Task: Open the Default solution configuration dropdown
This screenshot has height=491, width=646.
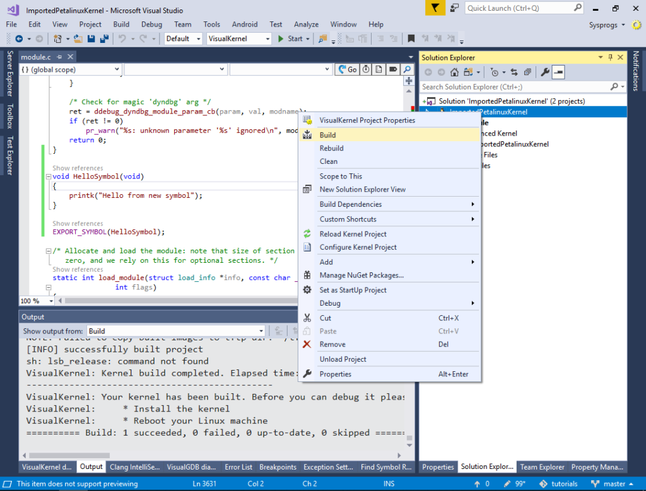Action: (x=182, y=38)
